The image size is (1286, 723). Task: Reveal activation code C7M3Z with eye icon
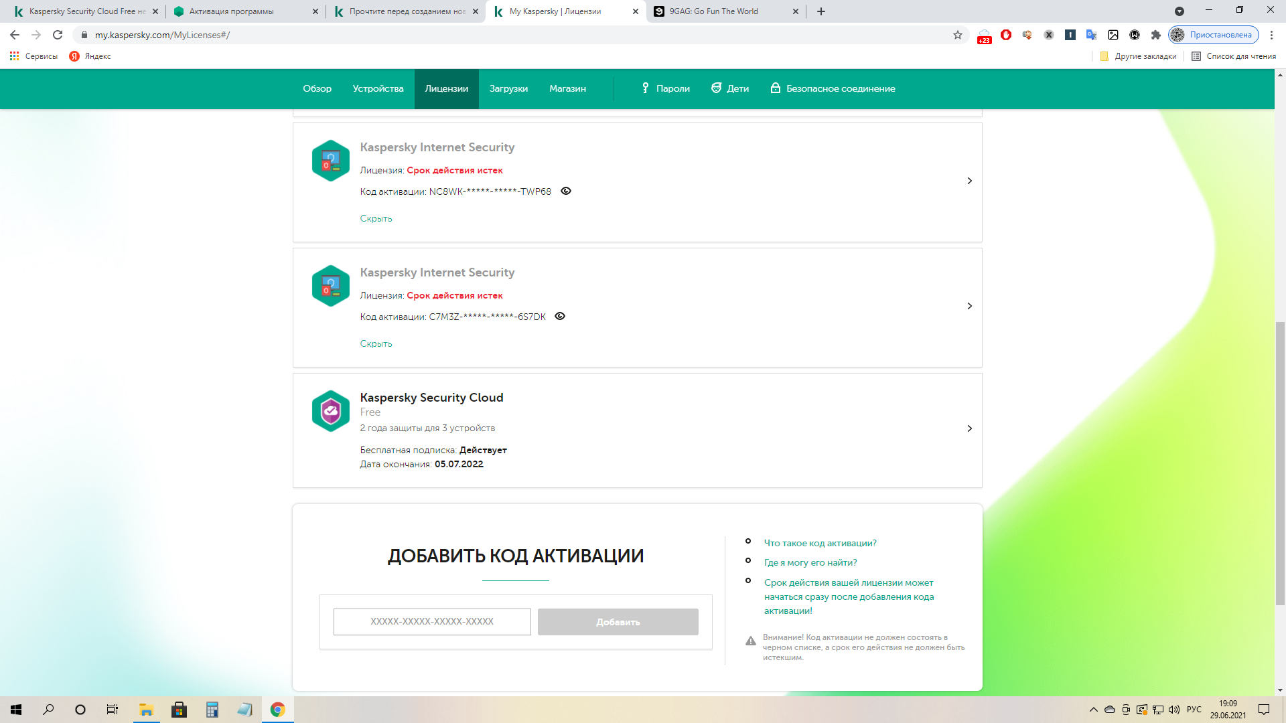(560, 316)
